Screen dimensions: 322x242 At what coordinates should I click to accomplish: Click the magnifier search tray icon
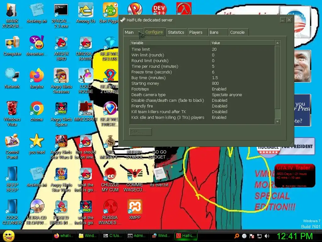[x=237, y=236]
